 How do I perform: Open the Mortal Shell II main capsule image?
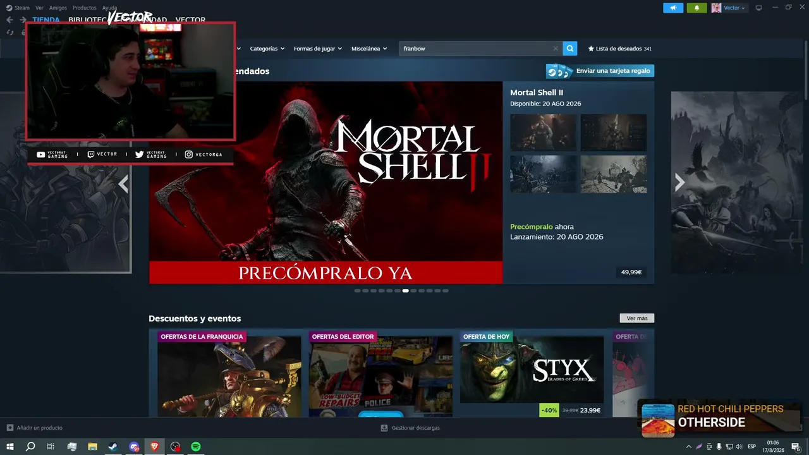[325, 183]
